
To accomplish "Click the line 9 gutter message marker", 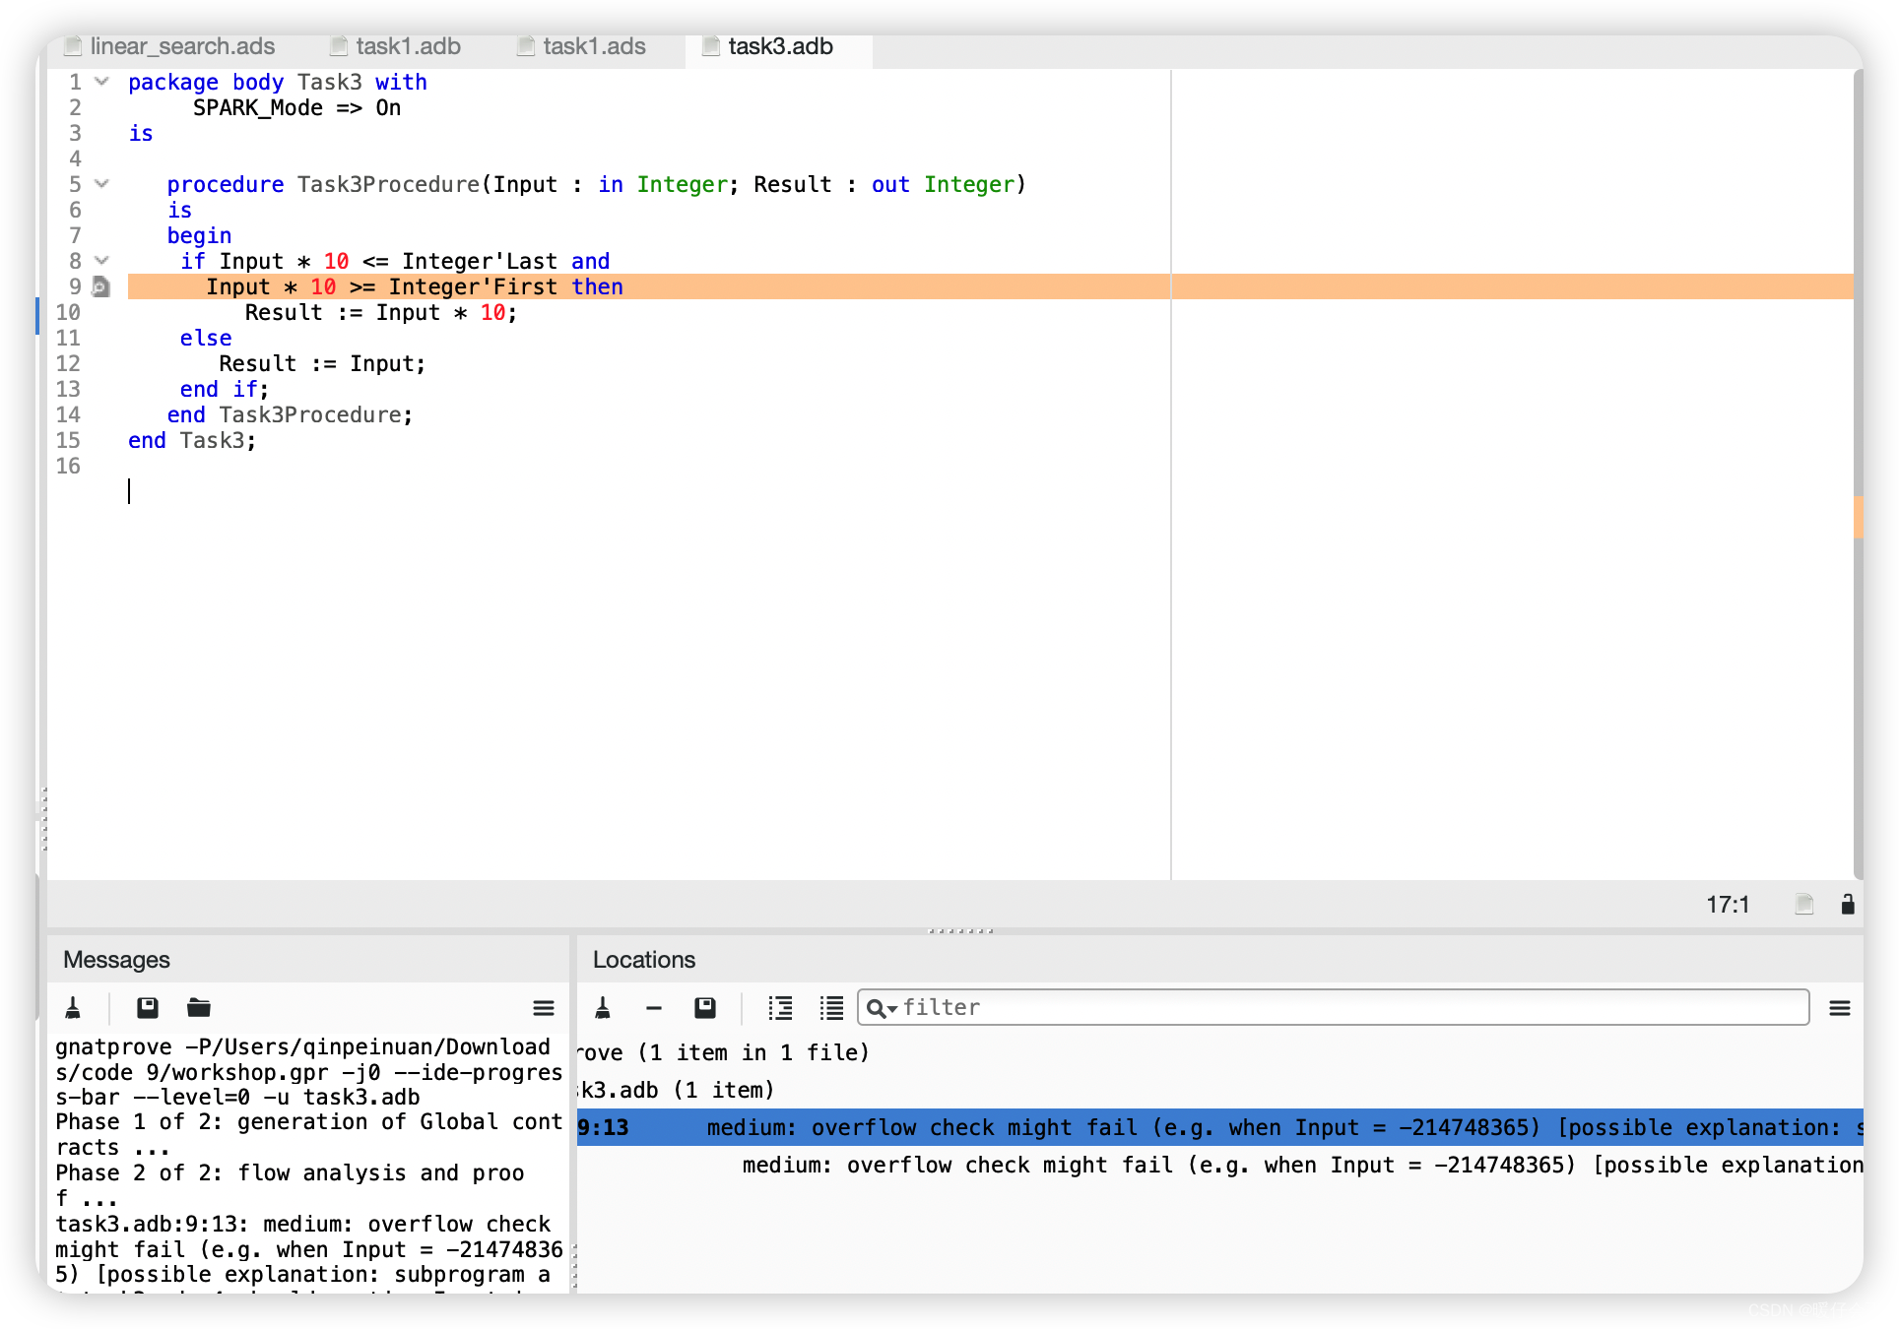I will coord(100,286).
